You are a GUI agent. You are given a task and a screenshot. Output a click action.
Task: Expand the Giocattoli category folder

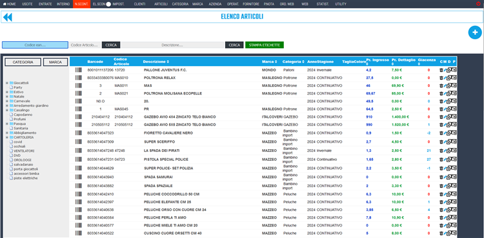click(7, 83)
